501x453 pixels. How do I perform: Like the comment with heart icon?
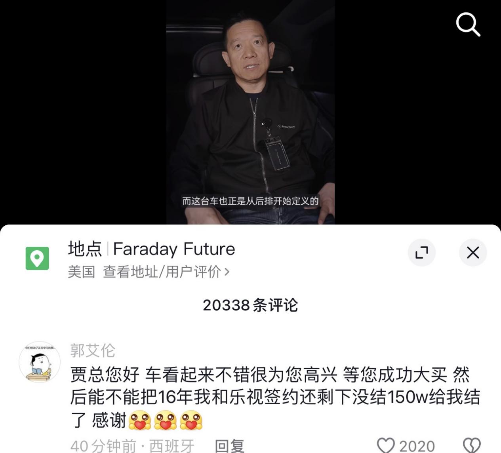pyautogui.click(x=386, y=445)
